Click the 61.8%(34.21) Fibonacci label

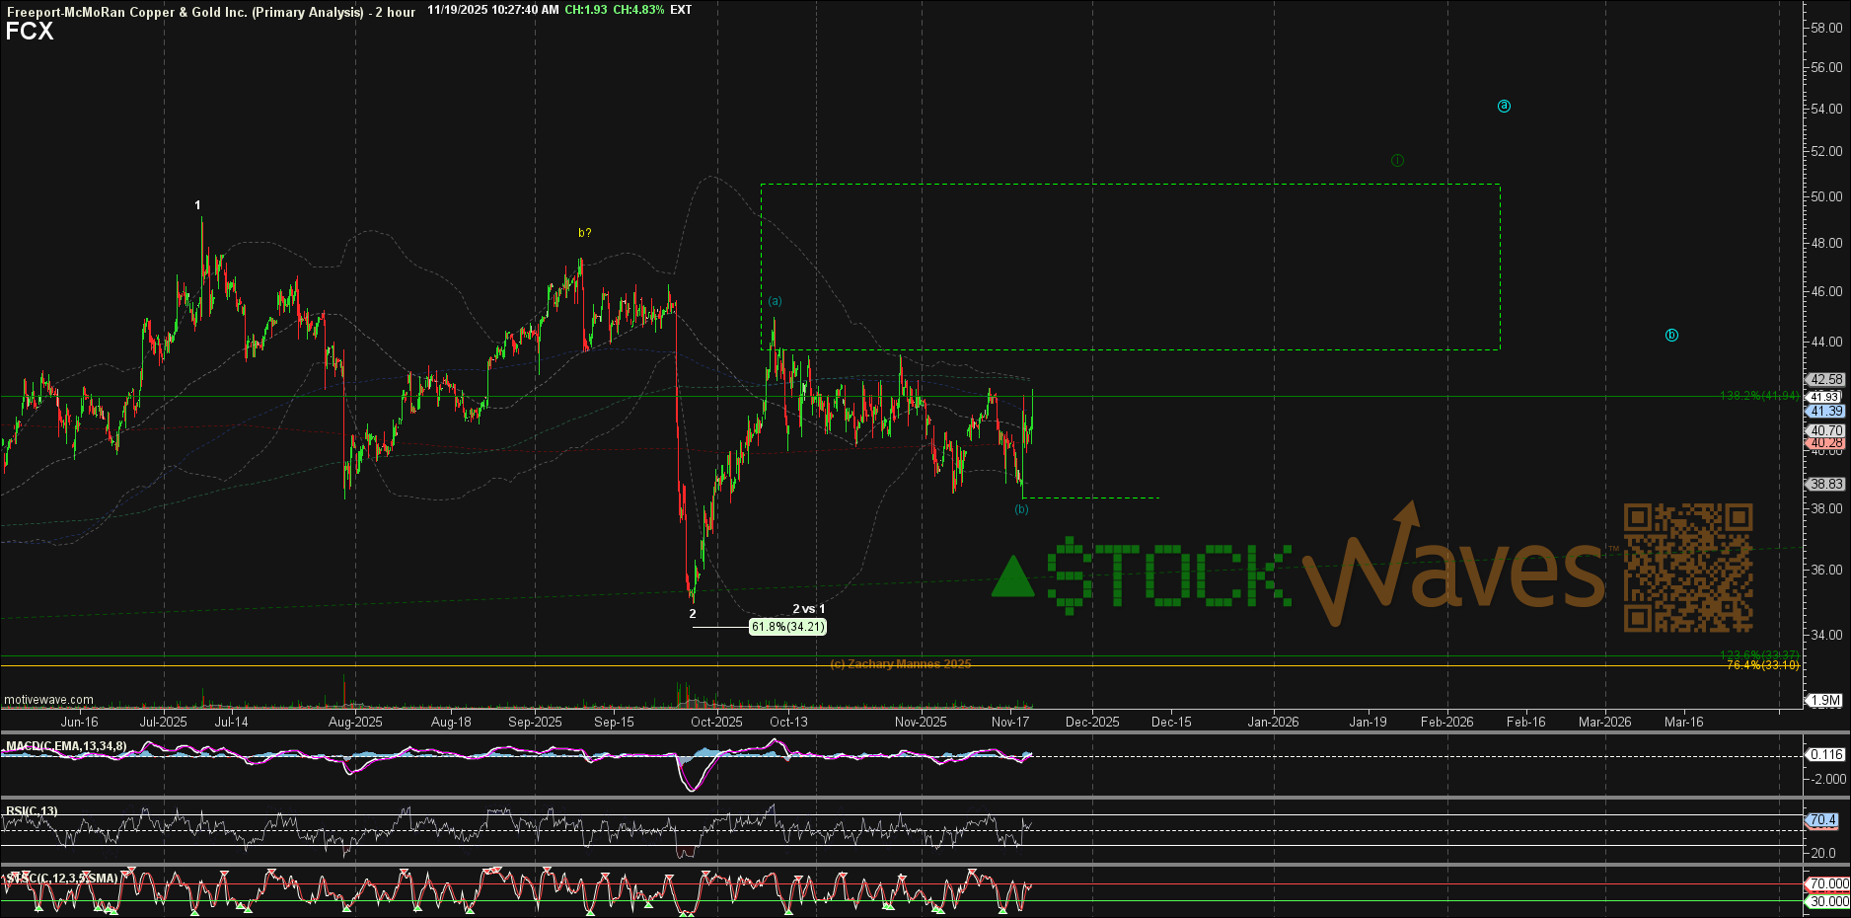click(787, 627)
